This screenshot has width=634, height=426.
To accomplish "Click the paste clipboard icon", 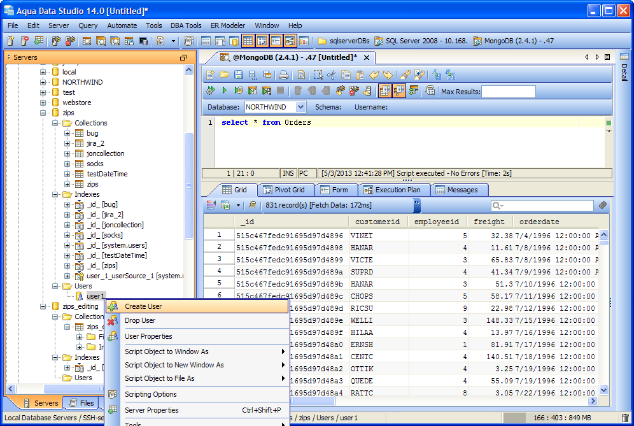I will 360,75.
